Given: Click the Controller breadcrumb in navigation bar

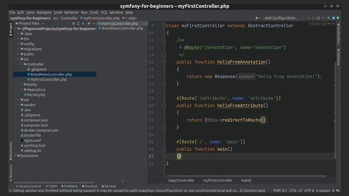Looking at the screenshot, I should tap(69, 18).
